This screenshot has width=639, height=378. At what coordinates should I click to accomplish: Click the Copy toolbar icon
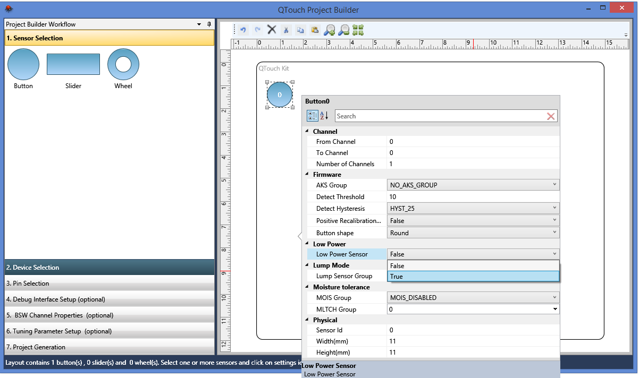300,30
